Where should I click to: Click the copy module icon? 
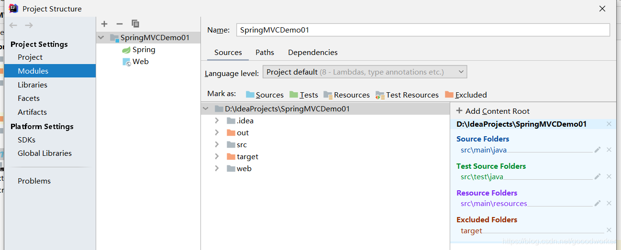tap(135, 24)
